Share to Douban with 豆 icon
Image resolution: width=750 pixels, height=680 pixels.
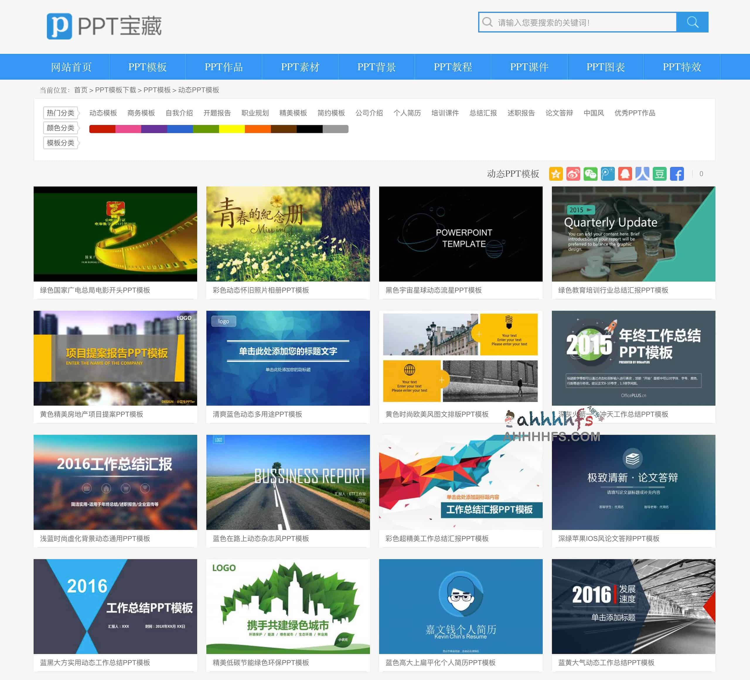659,174
